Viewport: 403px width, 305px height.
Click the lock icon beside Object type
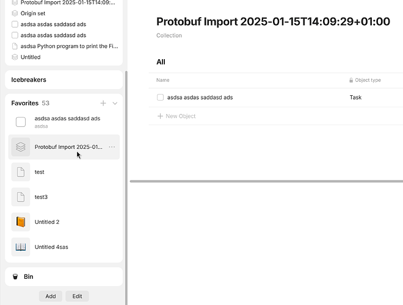pos(351,80)
